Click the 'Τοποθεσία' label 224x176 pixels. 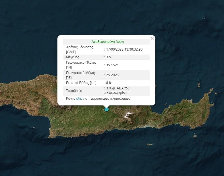(x=74, y=91)
